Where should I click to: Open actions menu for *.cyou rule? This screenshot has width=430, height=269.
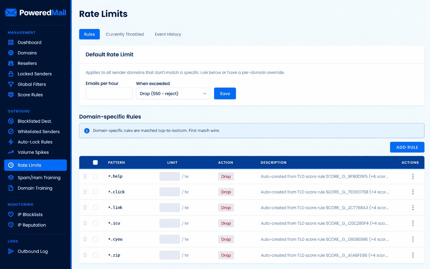point(413,239)
